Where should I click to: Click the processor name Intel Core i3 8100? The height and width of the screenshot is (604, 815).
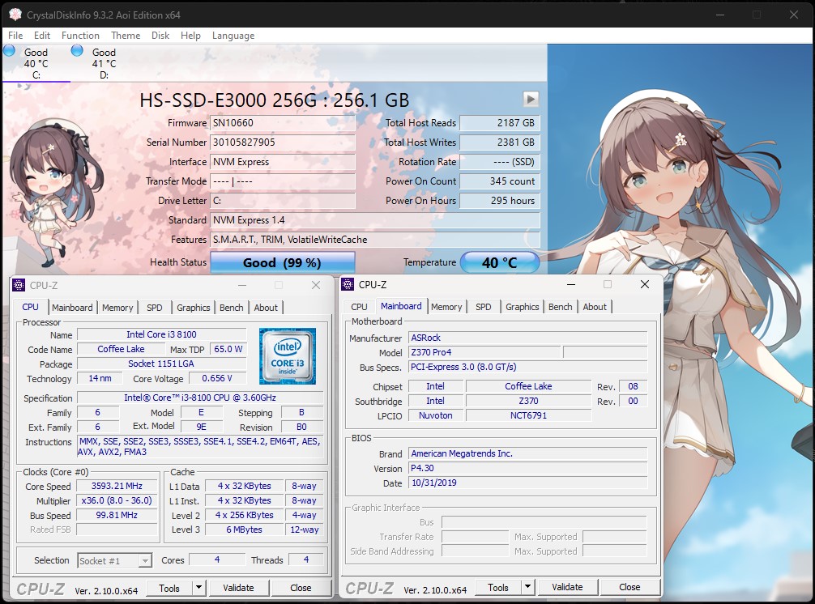(x=162, y=334)
